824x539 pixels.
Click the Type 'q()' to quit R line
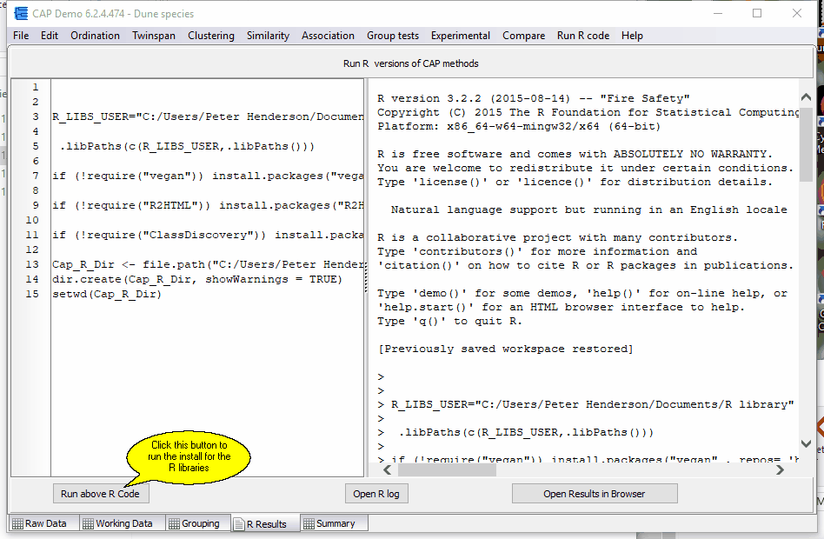click(450, 321)
